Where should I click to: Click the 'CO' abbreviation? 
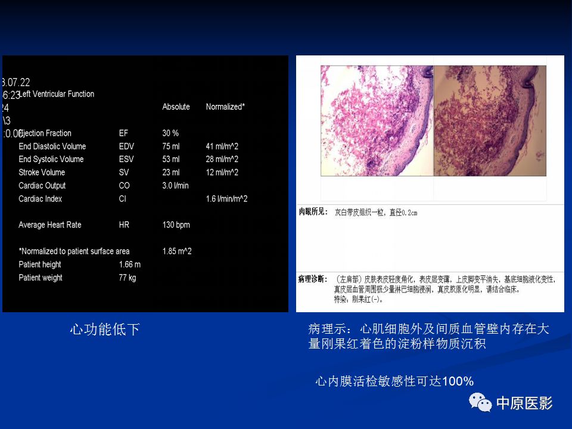(124, 186)
